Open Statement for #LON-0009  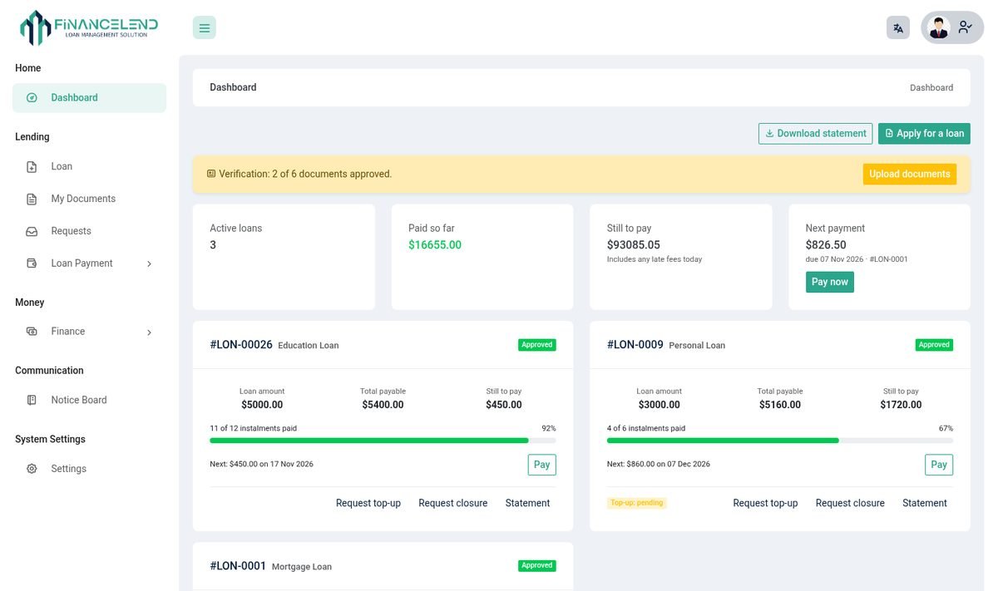[925, 503]
